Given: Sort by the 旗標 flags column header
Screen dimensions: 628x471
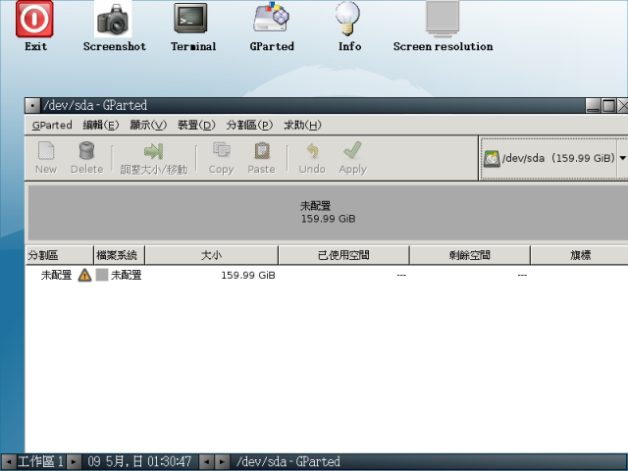Looking at the screenshot, I should [x=580, y=255].
